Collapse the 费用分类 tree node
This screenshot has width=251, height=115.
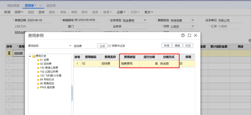[30, 56]
